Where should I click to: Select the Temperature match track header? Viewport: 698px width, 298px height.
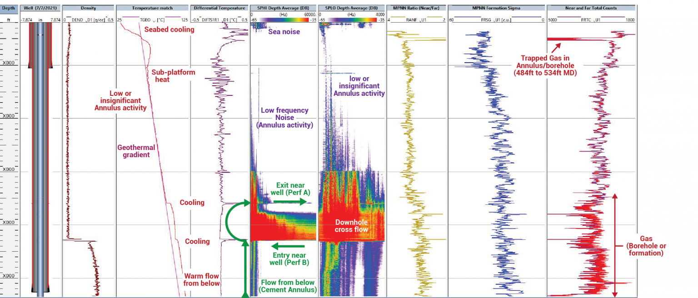pyautogui.click(x=152, y=7)
